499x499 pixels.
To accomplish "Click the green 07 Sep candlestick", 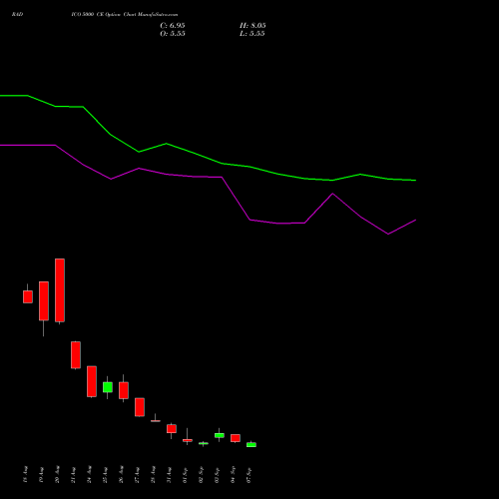I will pyautogui.click(x=251, y=445).
